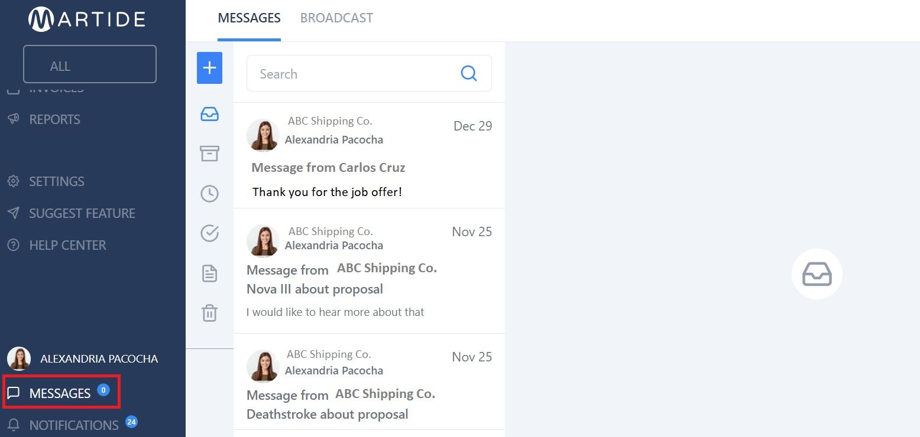920x437 pixels.
Task: Open the clock scheduled messages icon
Action: [209, 194]
